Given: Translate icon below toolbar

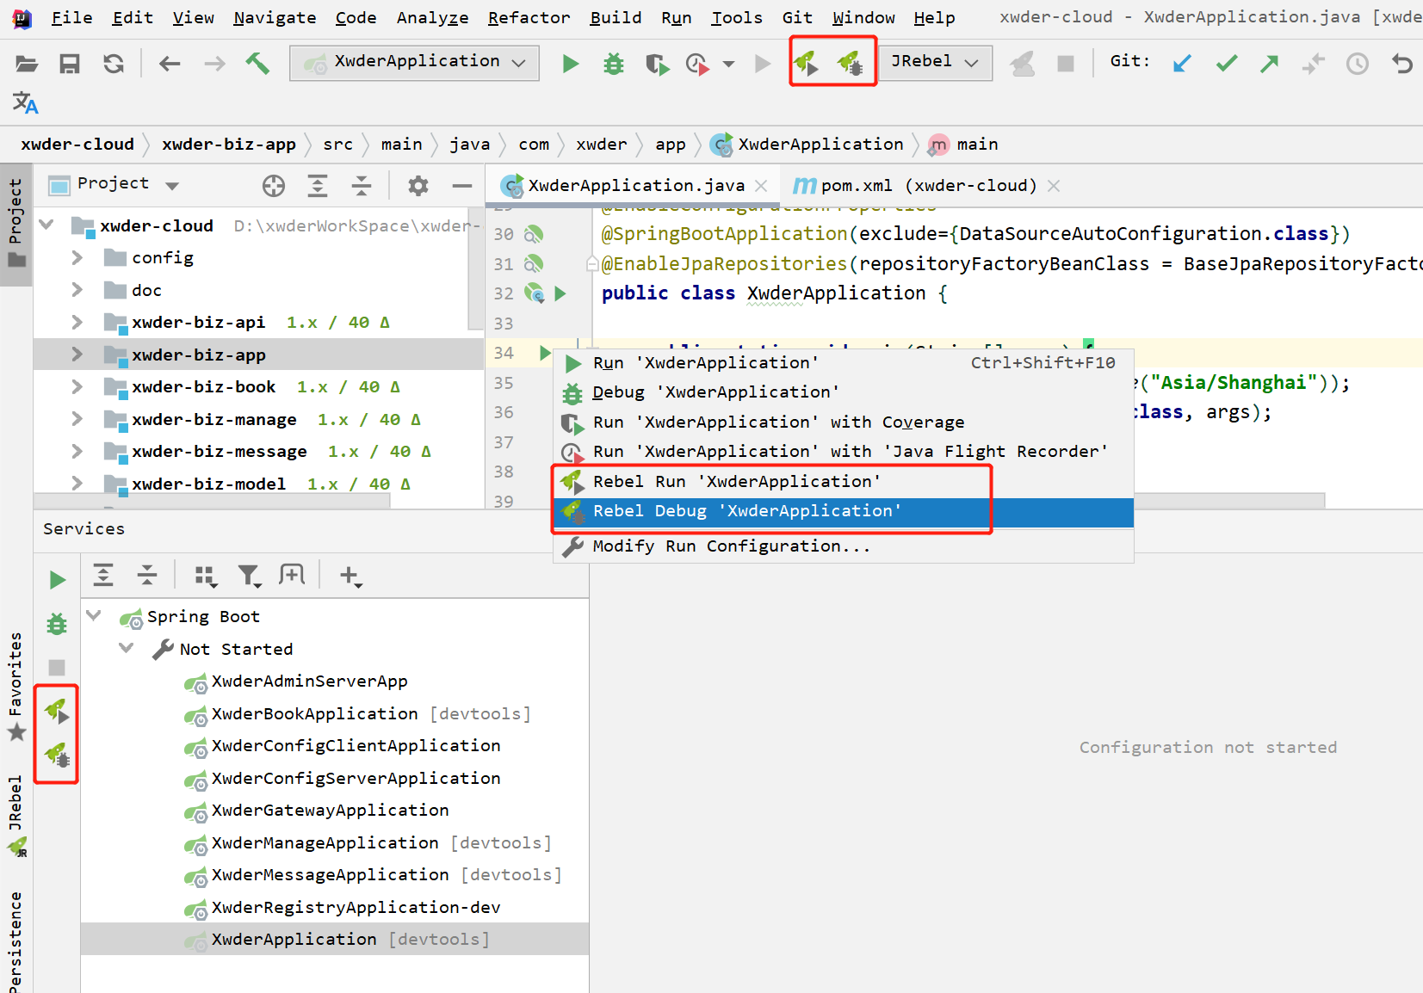Looking at the screenshot, I should [25, 103].
